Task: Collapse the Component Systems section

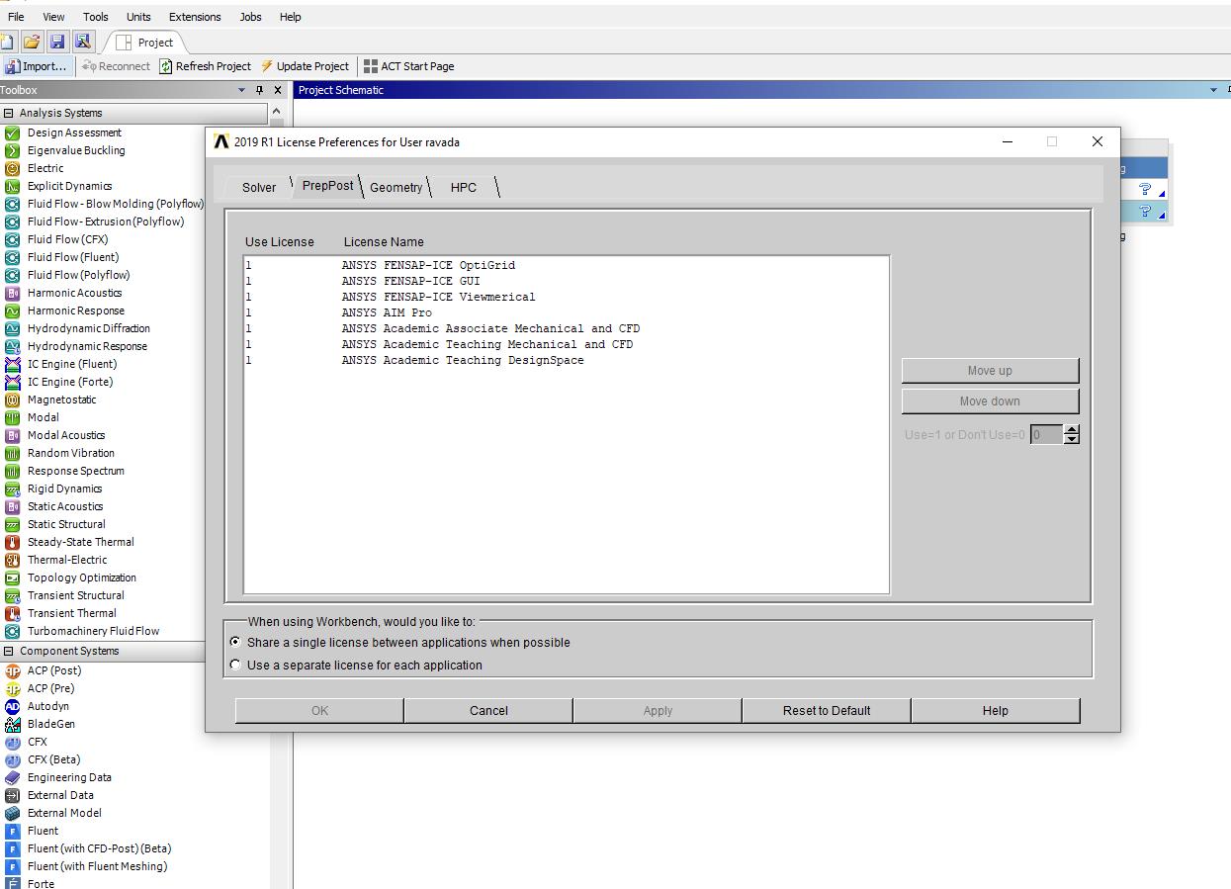Action: (8, 651)
